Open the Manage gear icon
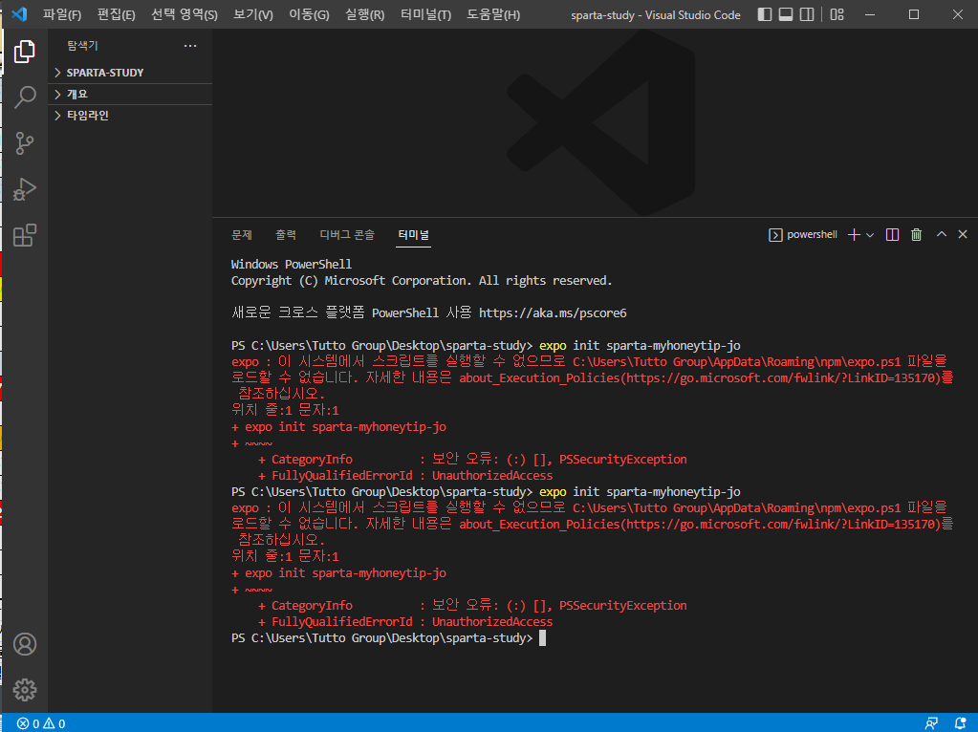978x732 pixels. pyautogui.click(x=25, y=690)
